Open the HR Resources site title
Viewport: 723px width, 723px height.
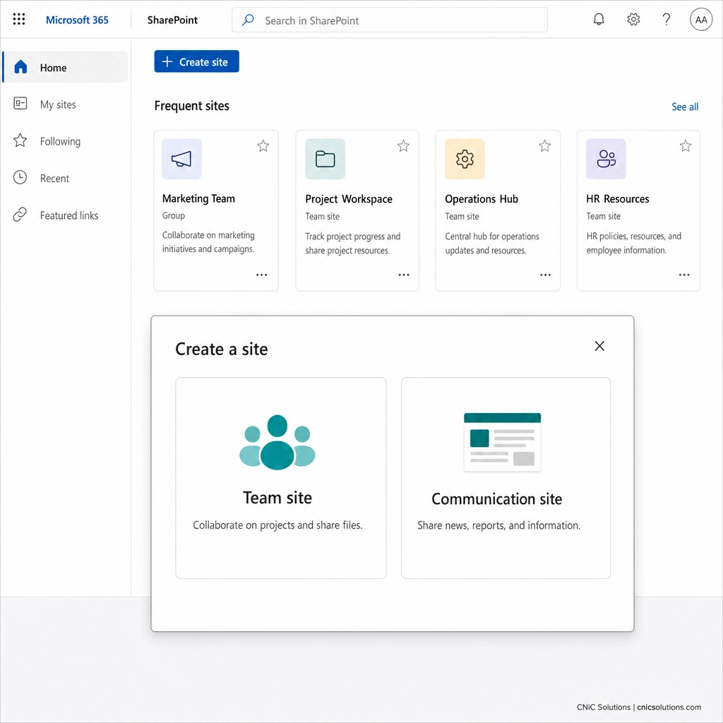617,198
